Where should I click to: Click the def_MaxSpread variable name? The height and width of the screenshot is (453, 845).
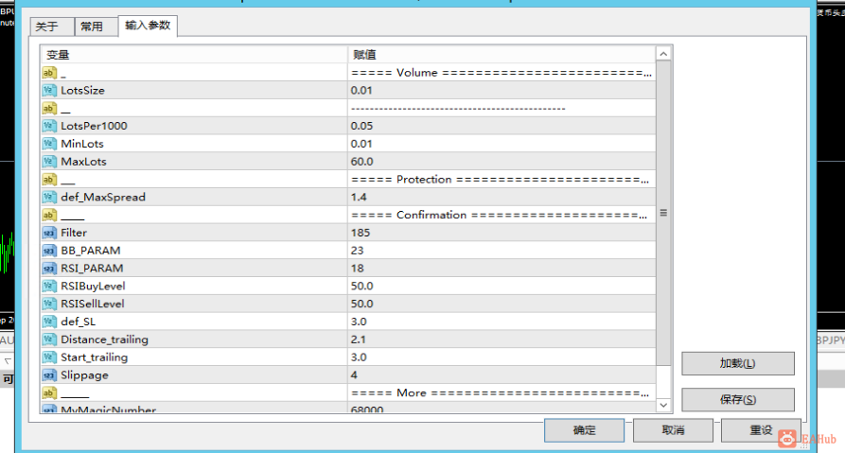tap(103, 197)
